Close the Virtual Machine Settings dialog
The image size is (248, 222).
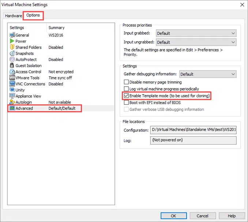point(242,5)
